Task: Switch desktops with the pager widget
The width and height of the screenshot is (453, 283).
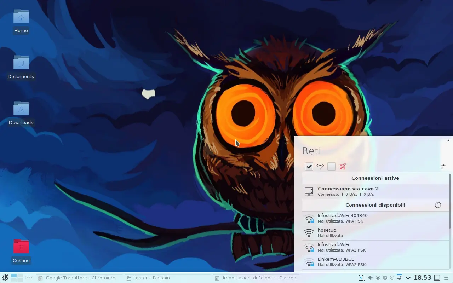Action: click(17, 278)
